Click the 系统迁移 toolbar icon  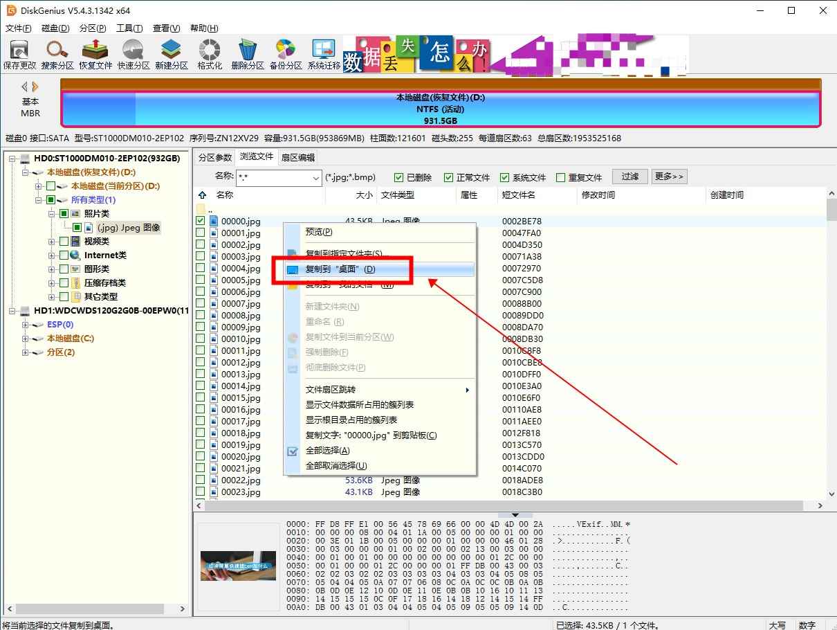(x=324, y=55)
